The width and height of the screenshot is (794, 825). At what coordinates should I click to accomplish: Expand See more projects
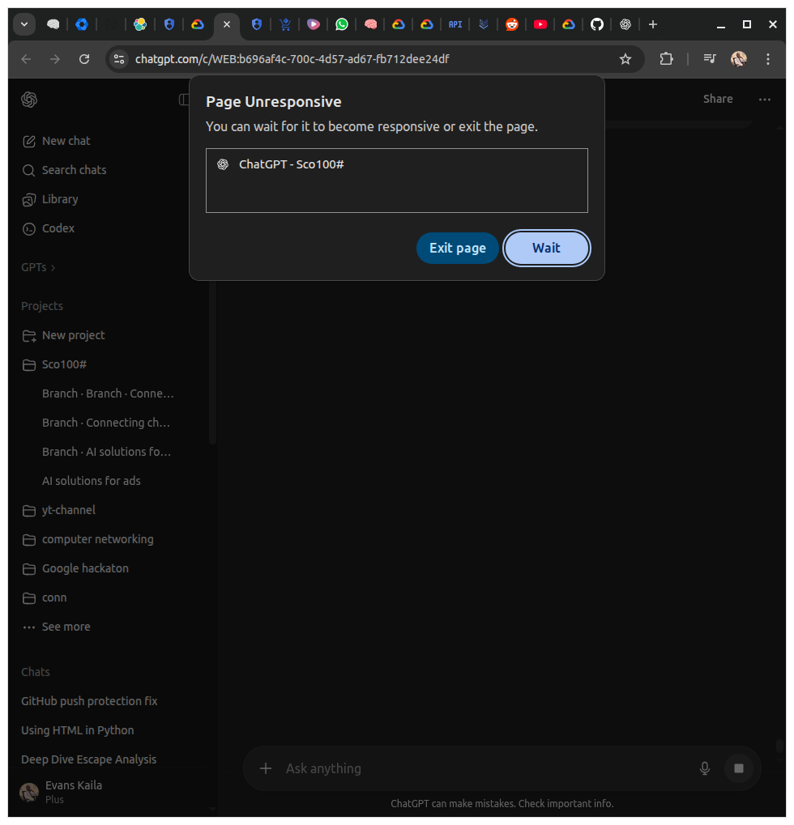pyautogui.click(x=57, y=627)
